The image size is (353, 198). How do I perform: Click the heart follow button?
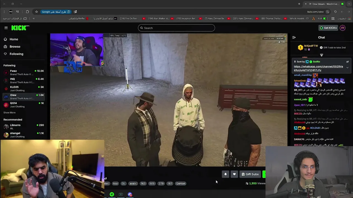234,174
